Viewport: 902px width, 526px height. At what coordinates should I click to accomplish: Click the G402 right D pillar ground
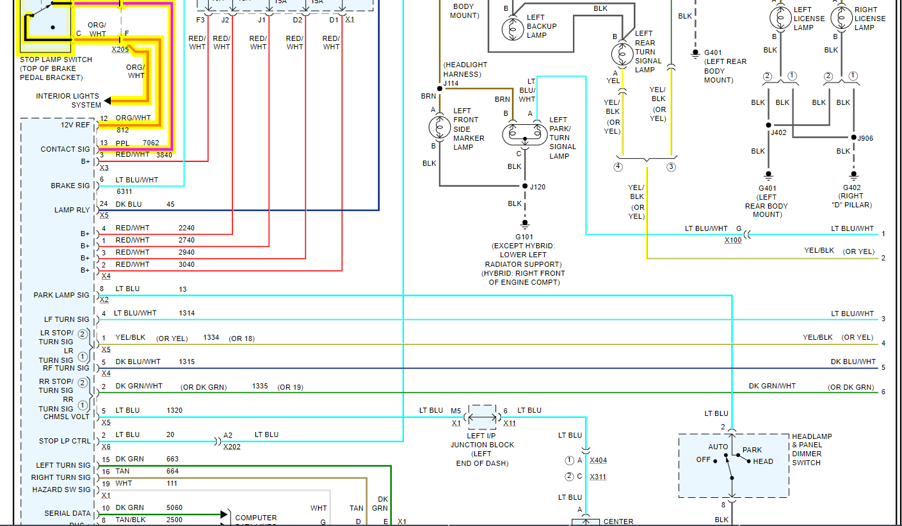click(853, 175)
